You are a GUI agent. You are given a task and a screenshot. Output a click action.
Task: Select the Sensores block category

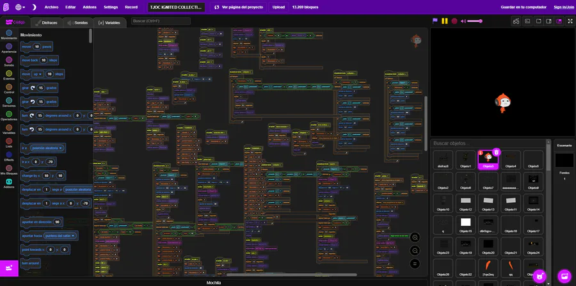click(x=9, y=102)
